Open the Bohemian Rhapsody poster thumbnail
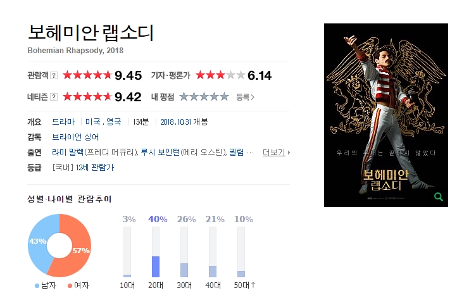476x307 pixels. tap(386, 115)
